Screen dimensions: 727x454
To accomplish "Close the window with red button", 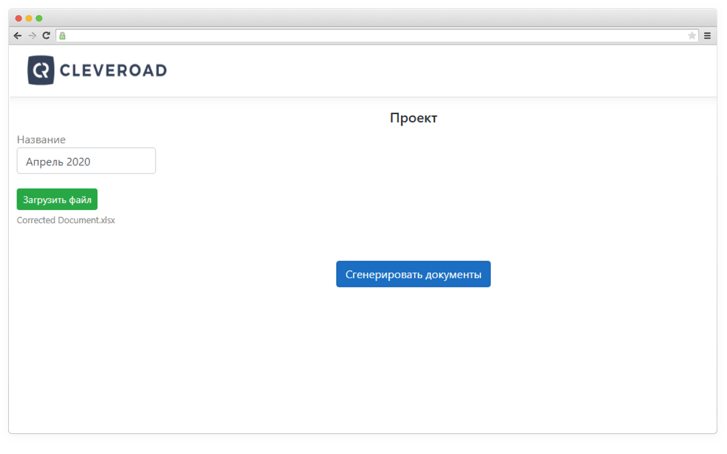I will (x=19, y=18).
